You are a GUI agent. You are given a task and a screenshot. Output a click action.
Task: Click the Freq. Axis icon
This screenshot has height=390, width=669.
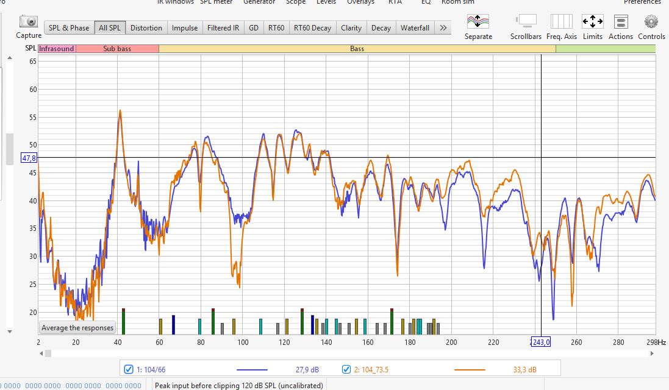[561, 22]
